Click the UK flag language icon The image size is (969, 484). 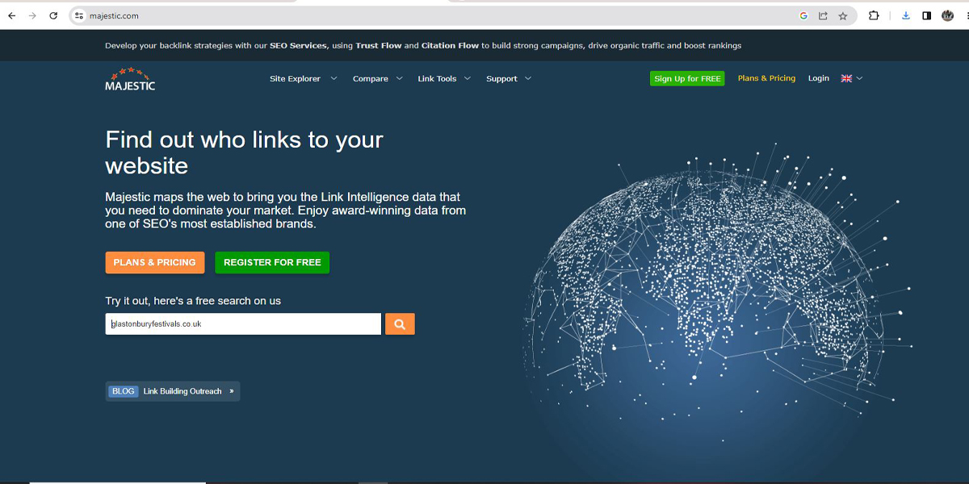(846, 78)
